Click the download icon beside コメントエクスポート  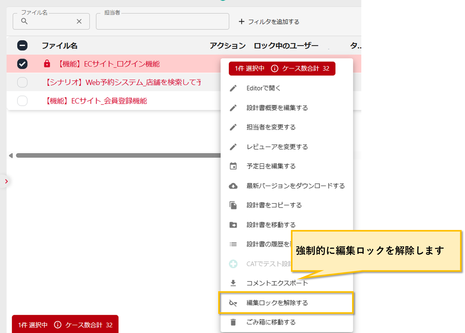[x=233, y=283]
